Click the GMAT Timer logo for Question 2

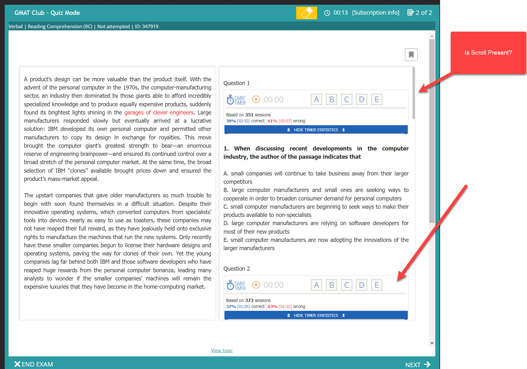point(236,285)
